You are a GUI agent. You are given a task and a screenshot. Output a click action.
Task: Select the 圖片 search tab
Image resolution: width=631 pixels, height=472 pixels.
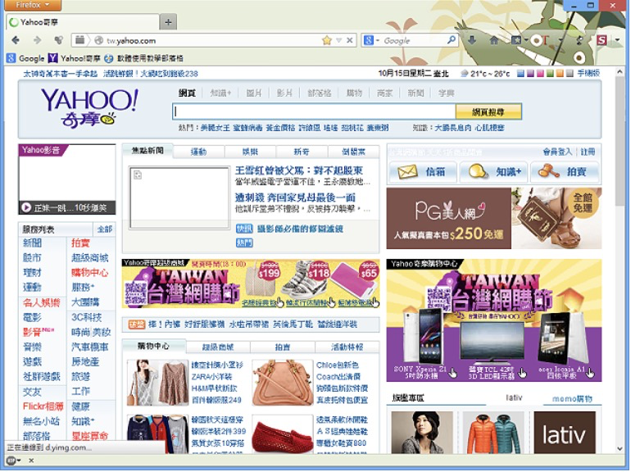click(x=253, y=93)
